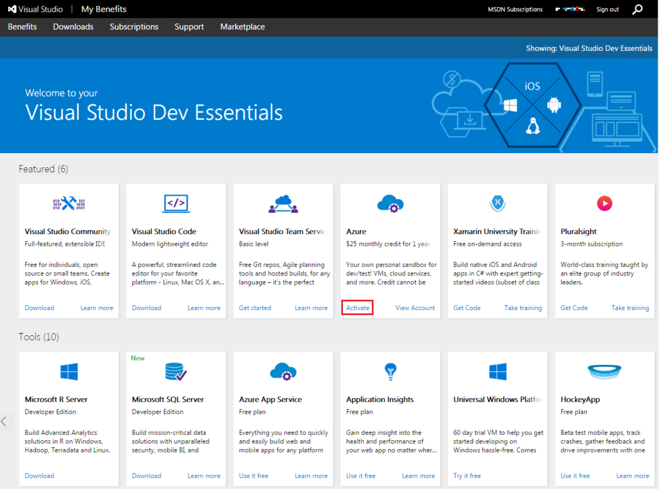Click the Application Insights lightbulb icon
Viewport: 659px width, 489px height.
(390, 371)
